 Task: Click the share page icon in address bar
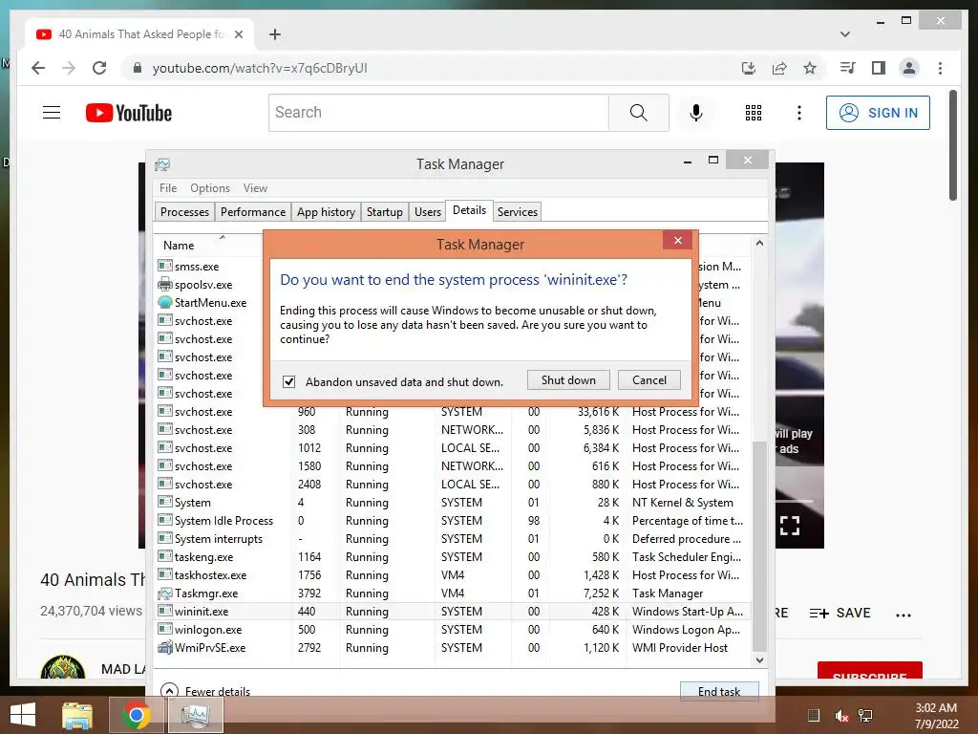tap(779, 68)
